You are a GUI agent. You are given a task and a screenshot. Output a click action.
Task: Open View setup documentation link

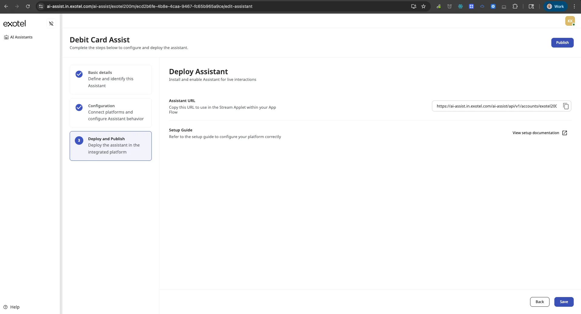pos(536,133)
